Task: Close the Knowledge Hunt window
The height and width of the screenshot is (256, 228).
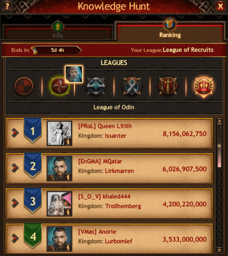Action: coord(220,6)
